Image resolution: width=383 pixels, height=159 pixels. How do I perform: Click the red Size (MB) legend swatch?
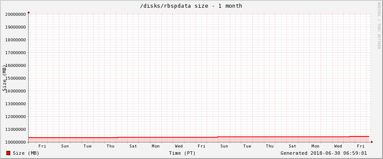[8, 153]
